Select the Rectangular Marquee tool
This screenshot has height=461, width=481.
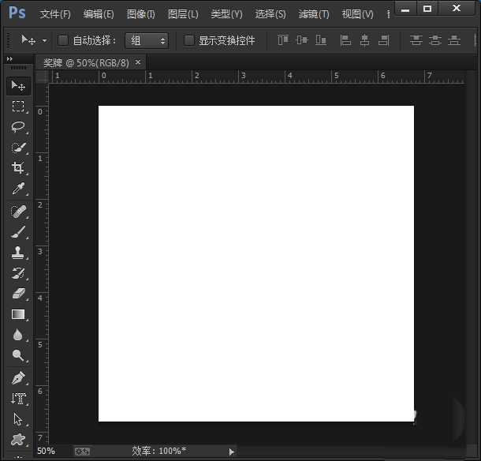[18, 106]
